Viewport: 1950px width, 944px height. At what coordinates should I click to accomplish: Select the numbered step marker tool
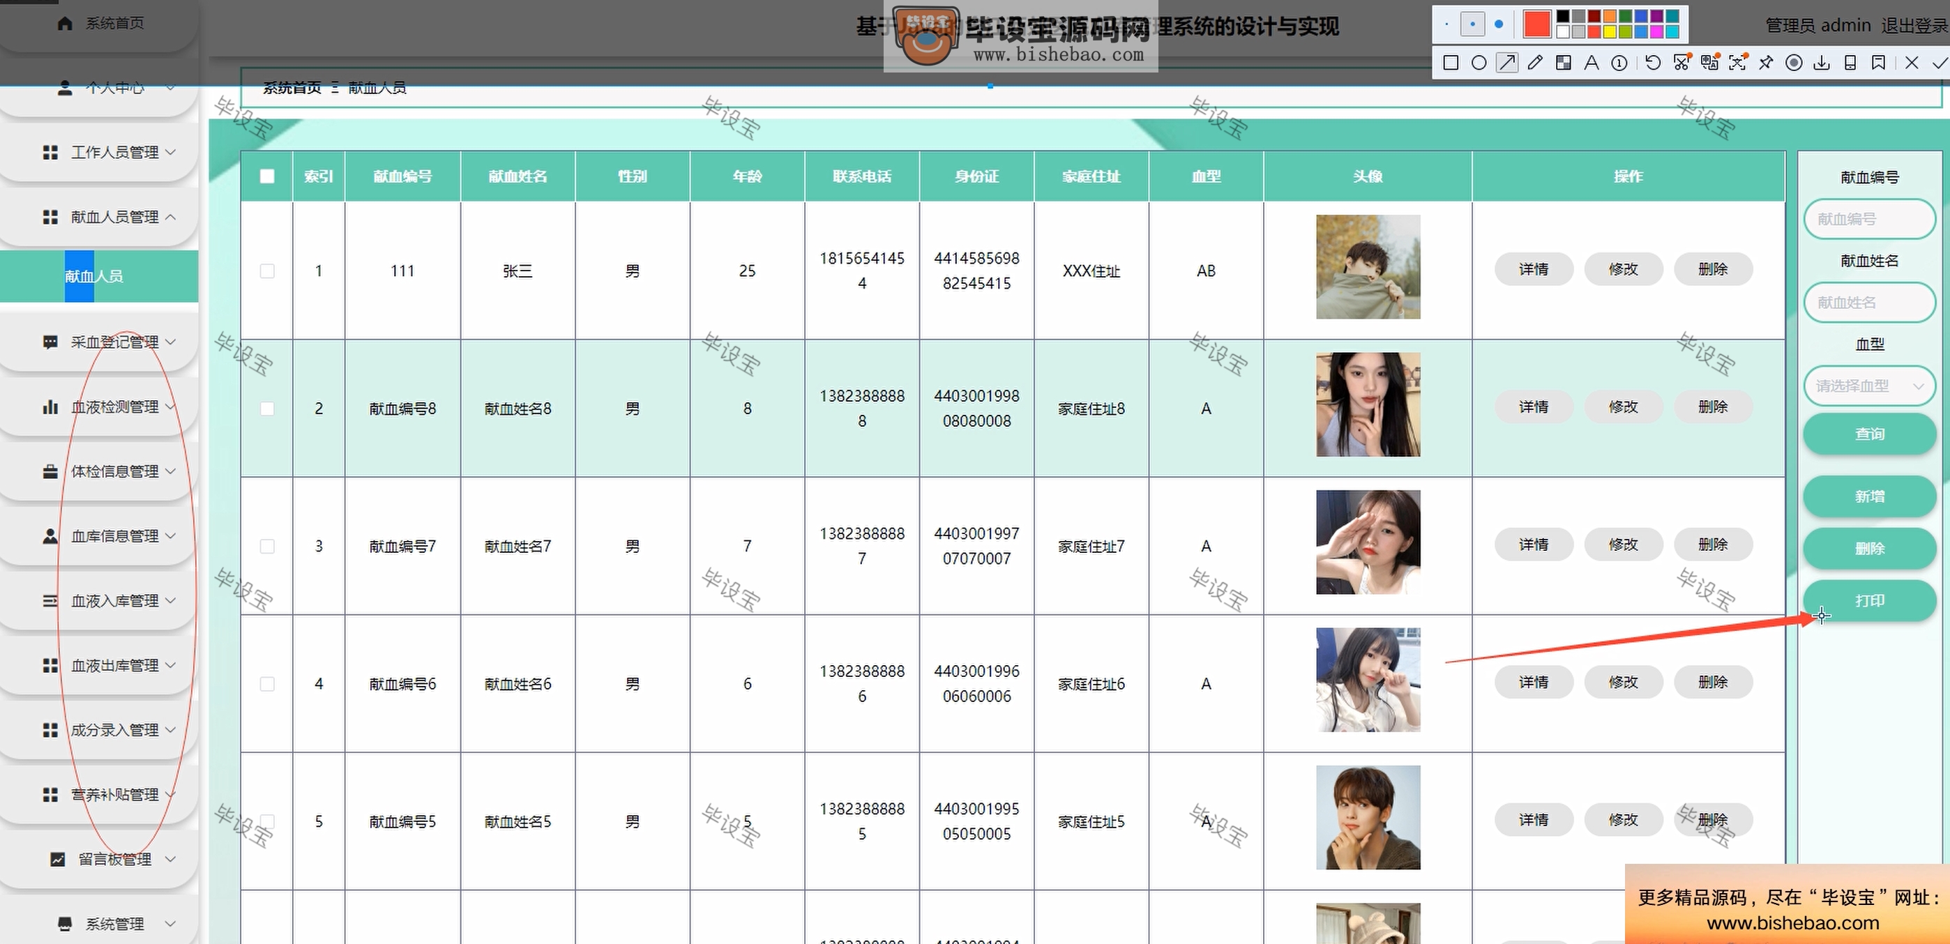coord(1619,63)
